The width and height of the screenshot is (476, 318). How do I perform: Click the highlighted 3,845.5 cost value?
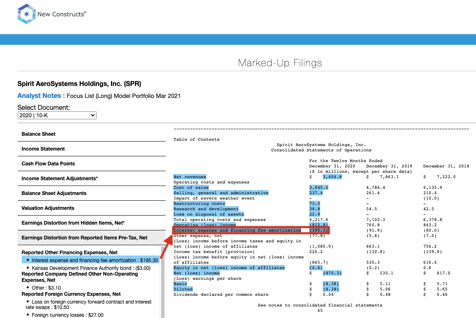point(319,188)
